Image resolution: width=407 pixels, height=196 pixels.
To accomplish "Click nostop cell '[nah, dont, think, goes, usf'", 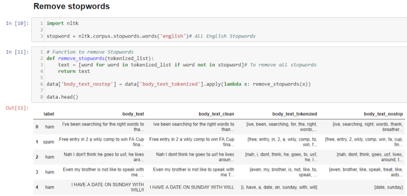I will pyautogui.click(x=370, y=157).
